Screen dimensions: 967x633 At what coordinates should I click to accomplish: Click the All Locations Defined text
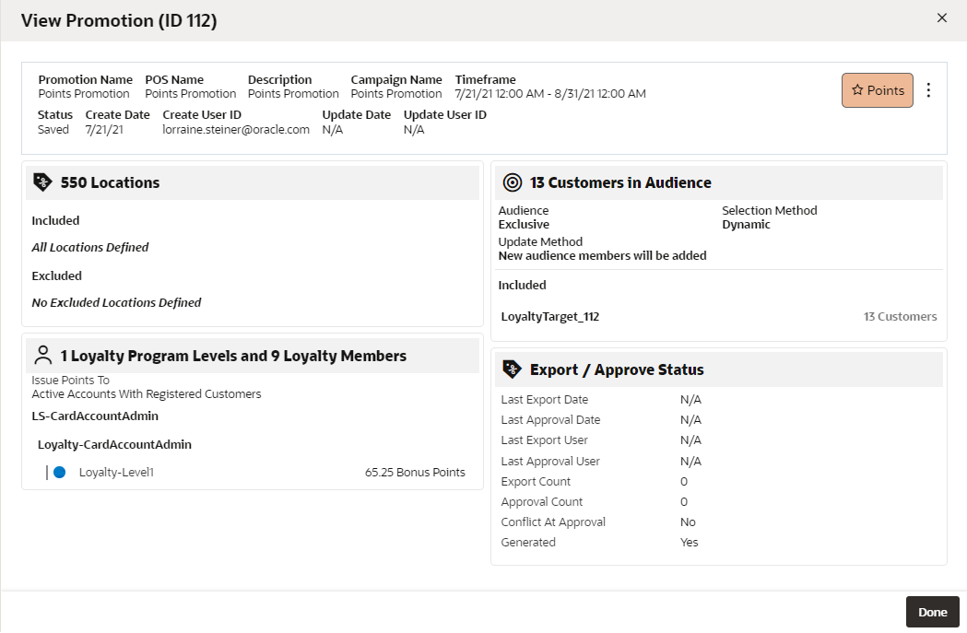click(90, 247)
